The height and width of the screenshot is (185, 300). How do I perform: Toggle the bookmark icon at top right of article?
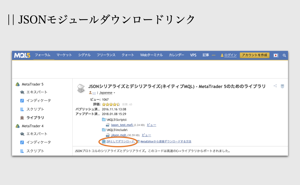coord(282,86)
